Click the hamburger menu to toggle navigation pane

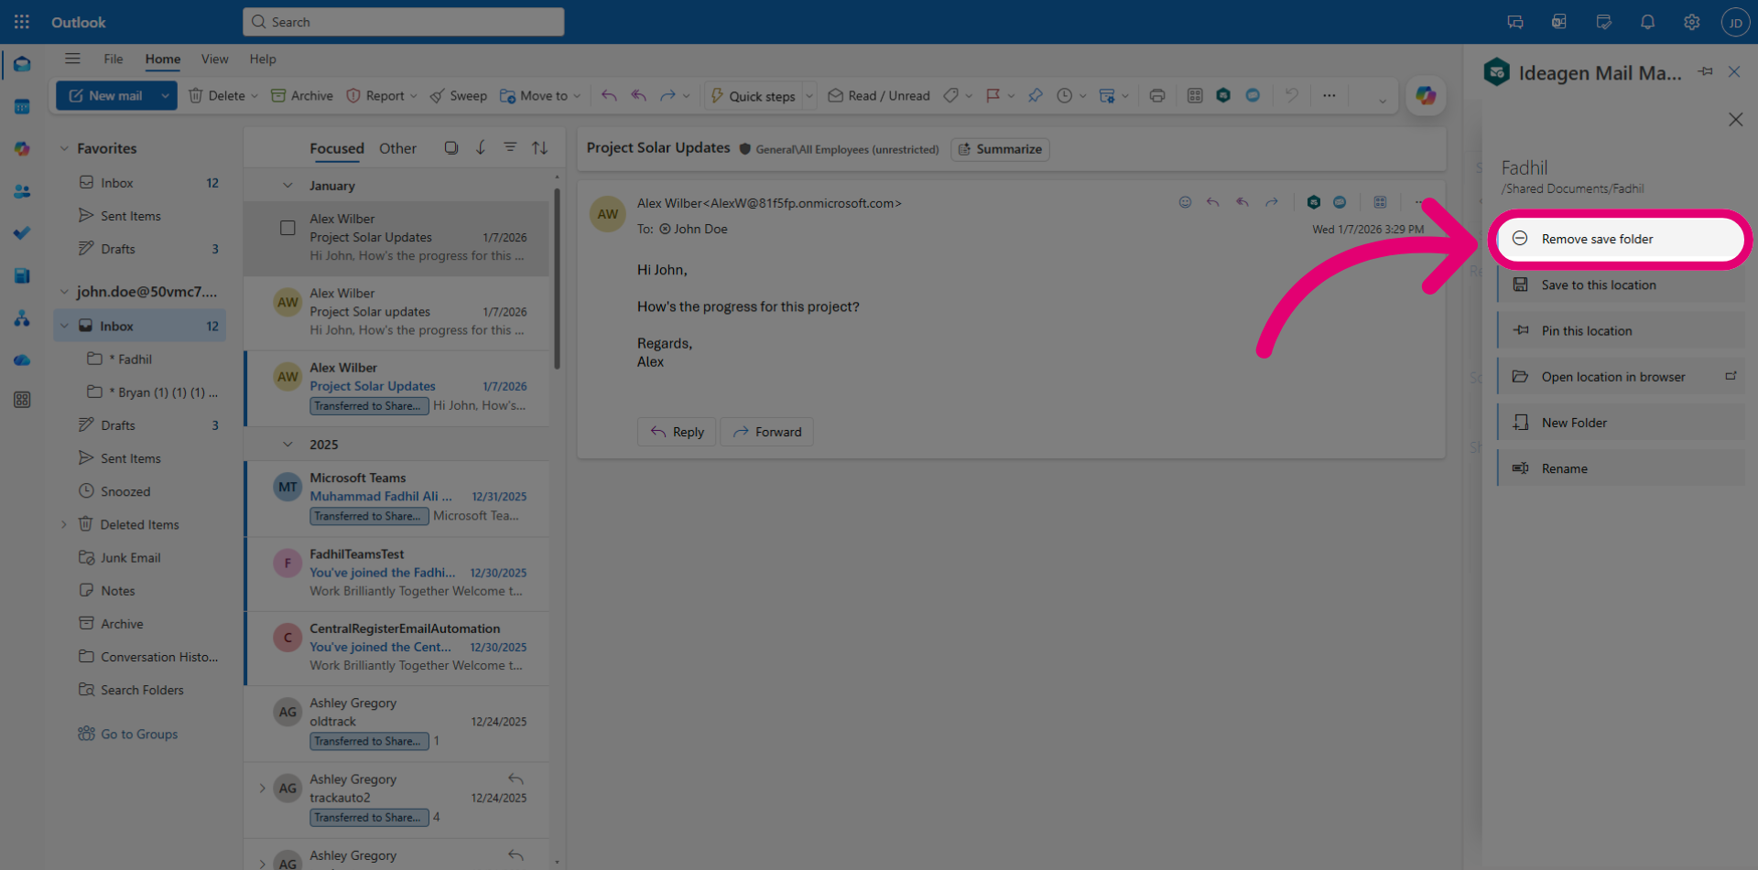tap(72, 59)
